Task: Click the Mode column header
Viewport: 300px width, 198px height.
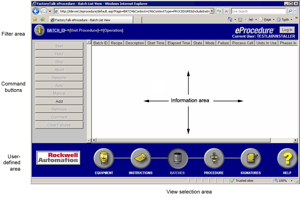Action: [x=210, y=43]
